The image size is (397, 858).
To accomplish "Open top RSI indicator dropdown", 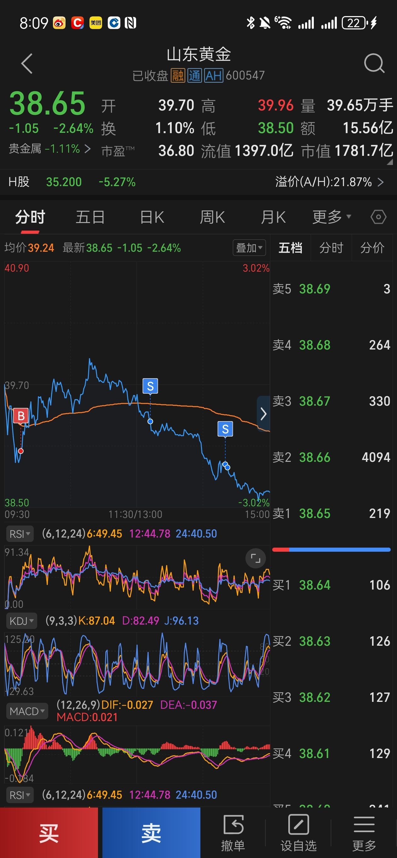I will coord(20,534).
